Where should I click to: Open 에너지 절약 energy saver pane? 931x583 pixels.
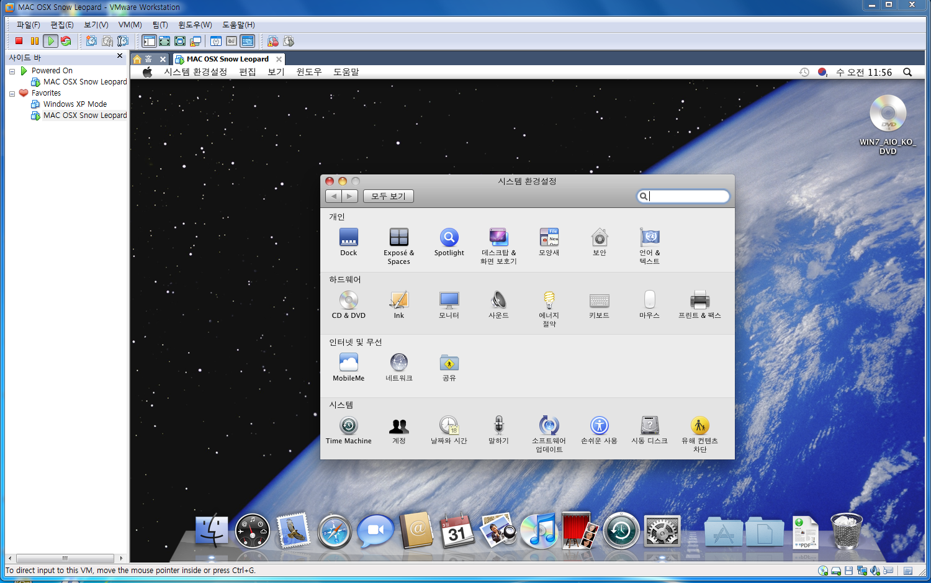point(549,309)
